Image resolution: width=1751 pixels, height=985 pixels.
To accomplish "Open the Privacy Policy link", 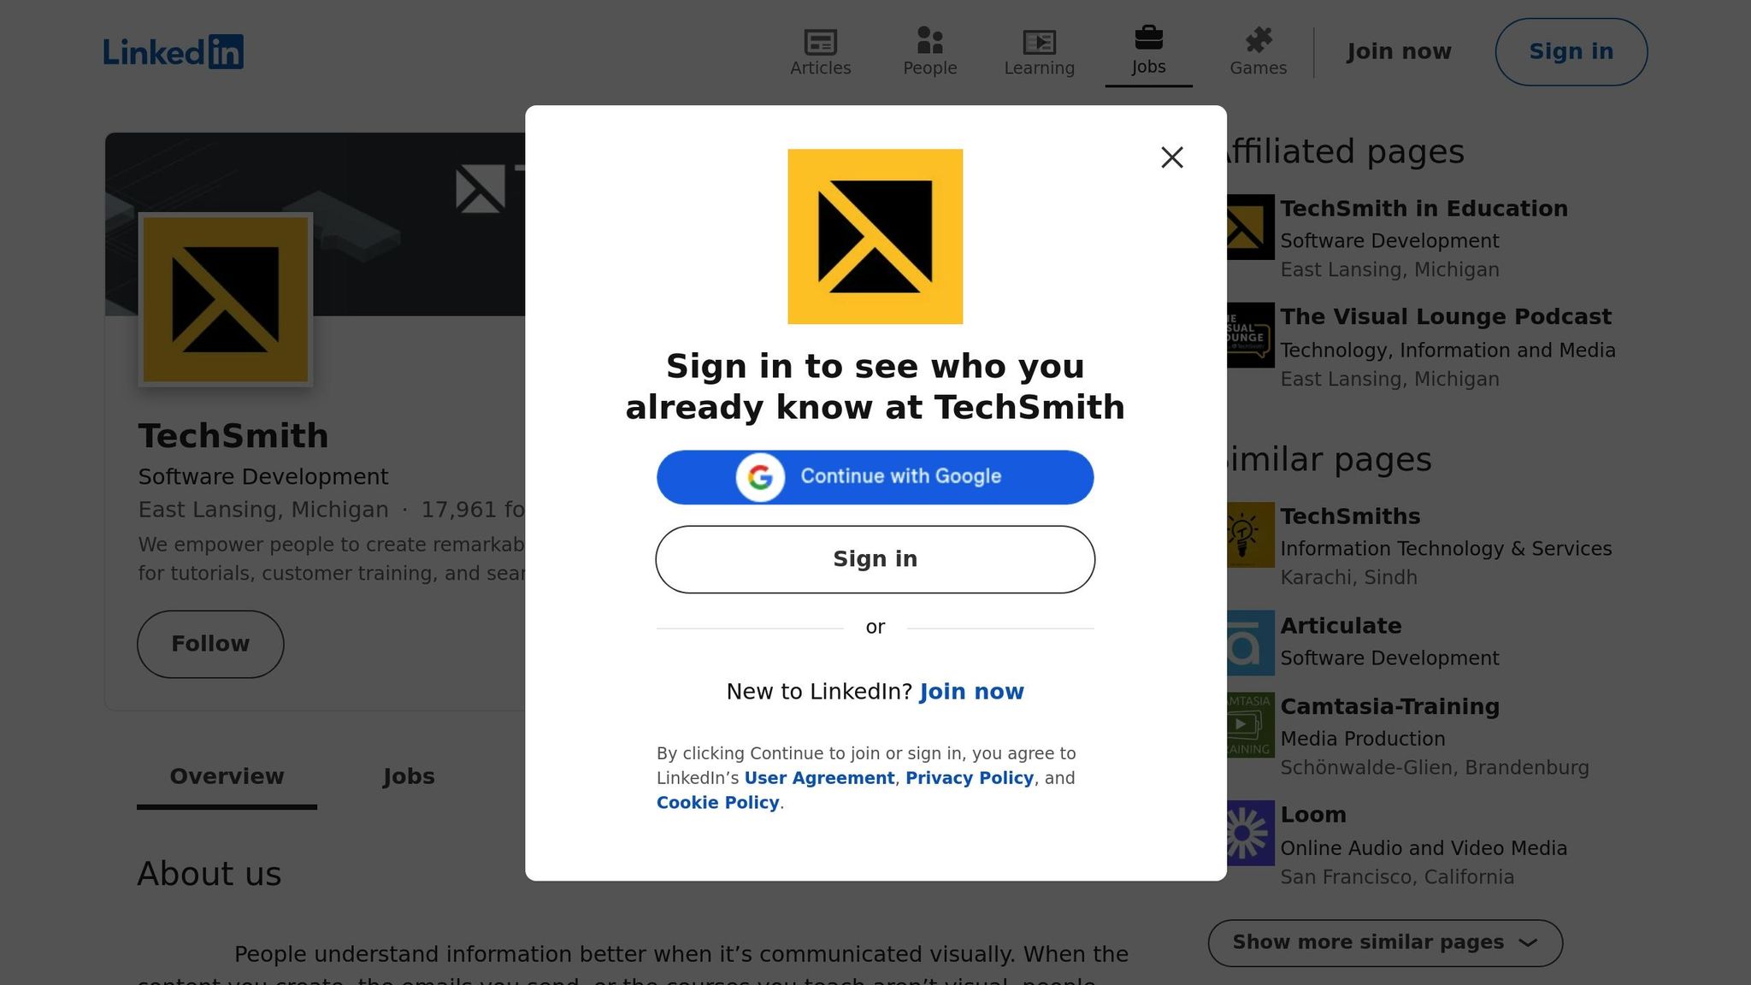I will click(x=970, y=778).
